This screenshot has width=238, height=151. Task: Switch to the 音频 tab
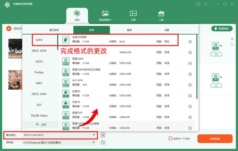click(x=129, y=30)
